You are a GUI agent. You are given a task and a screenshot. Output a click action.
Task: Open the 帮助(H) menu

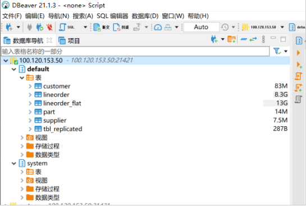[198, 16]
